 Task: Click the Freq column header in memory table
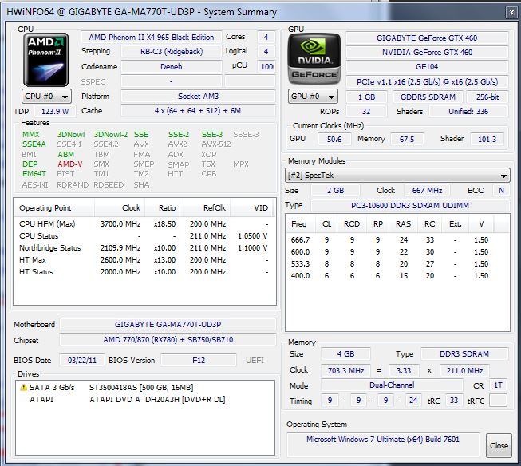click(299, 224)
